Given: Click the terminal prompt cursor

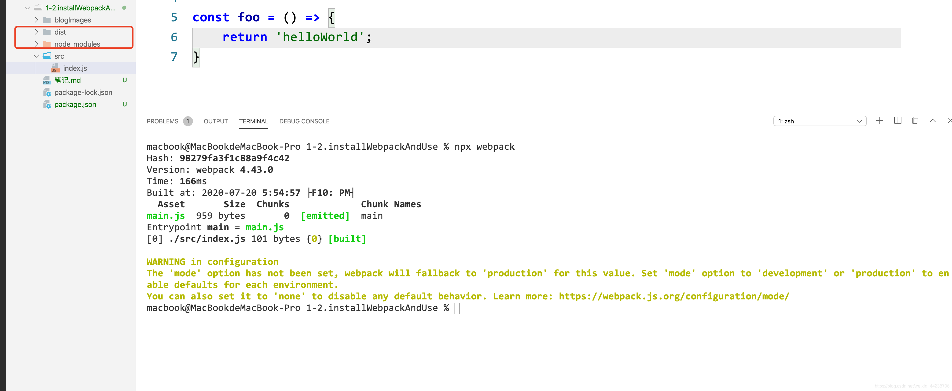Looking at the screenshot, I should point(457,308).
